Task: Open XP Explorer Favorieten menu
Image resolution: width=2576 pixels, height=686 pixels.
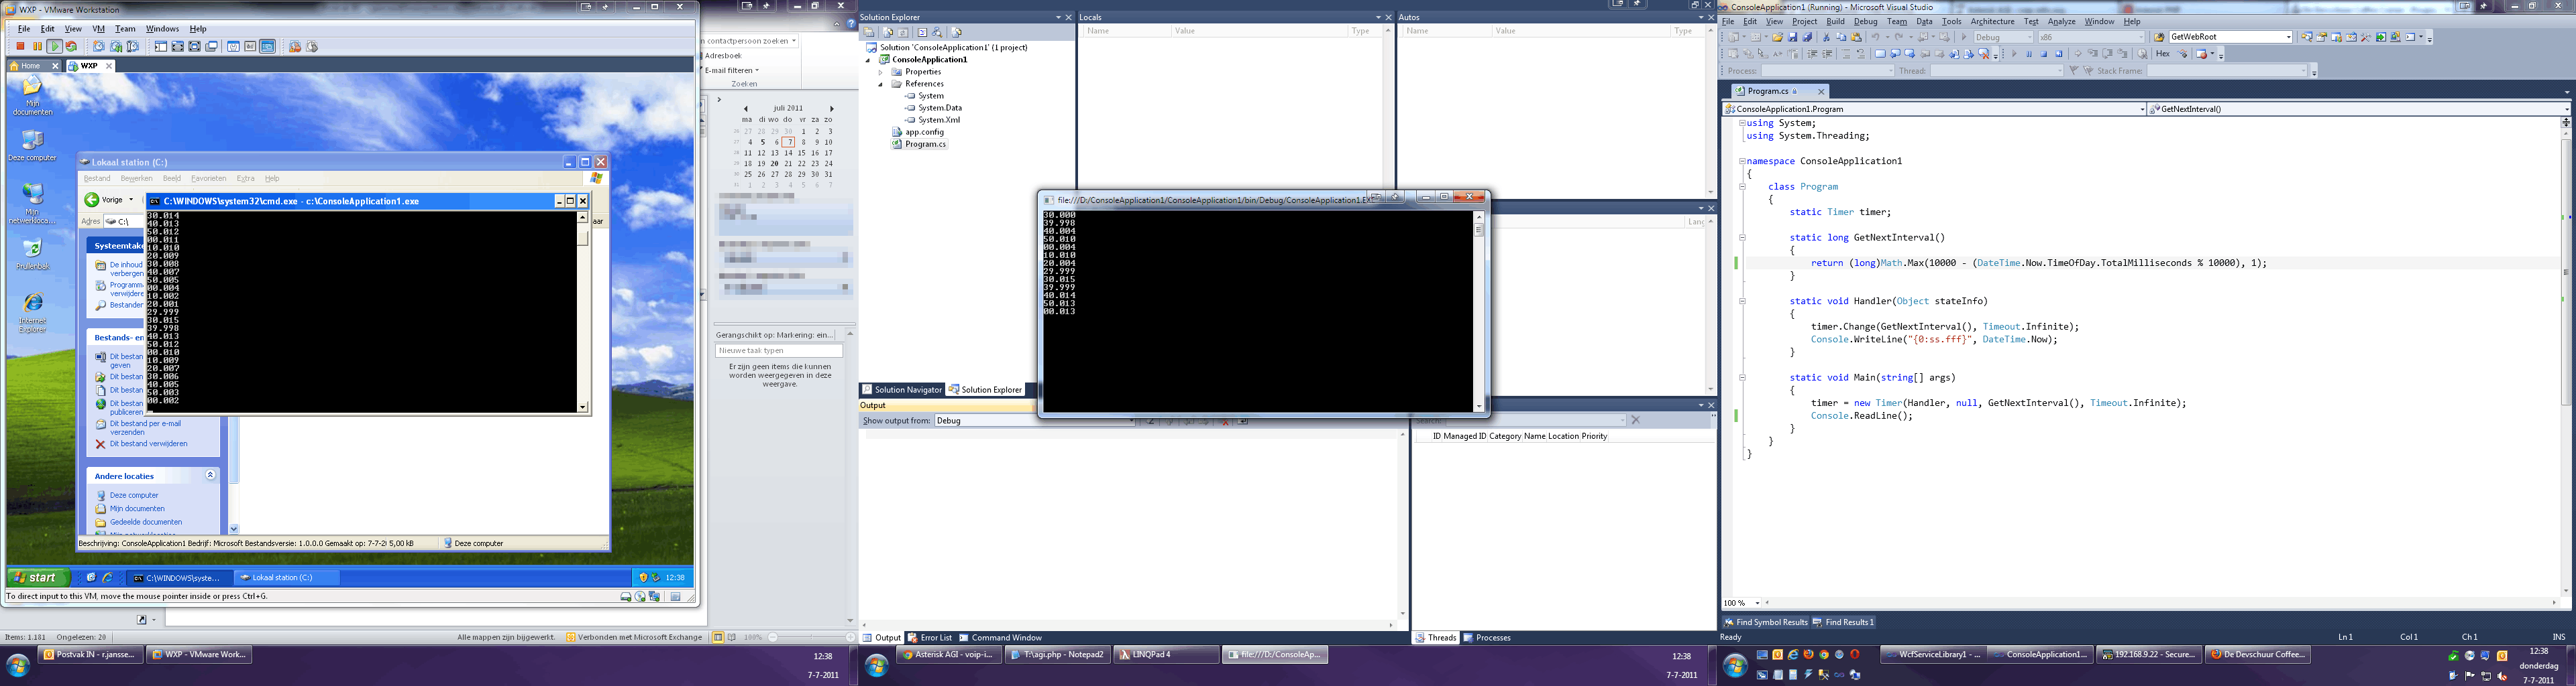Action: [x=208, y=179]
